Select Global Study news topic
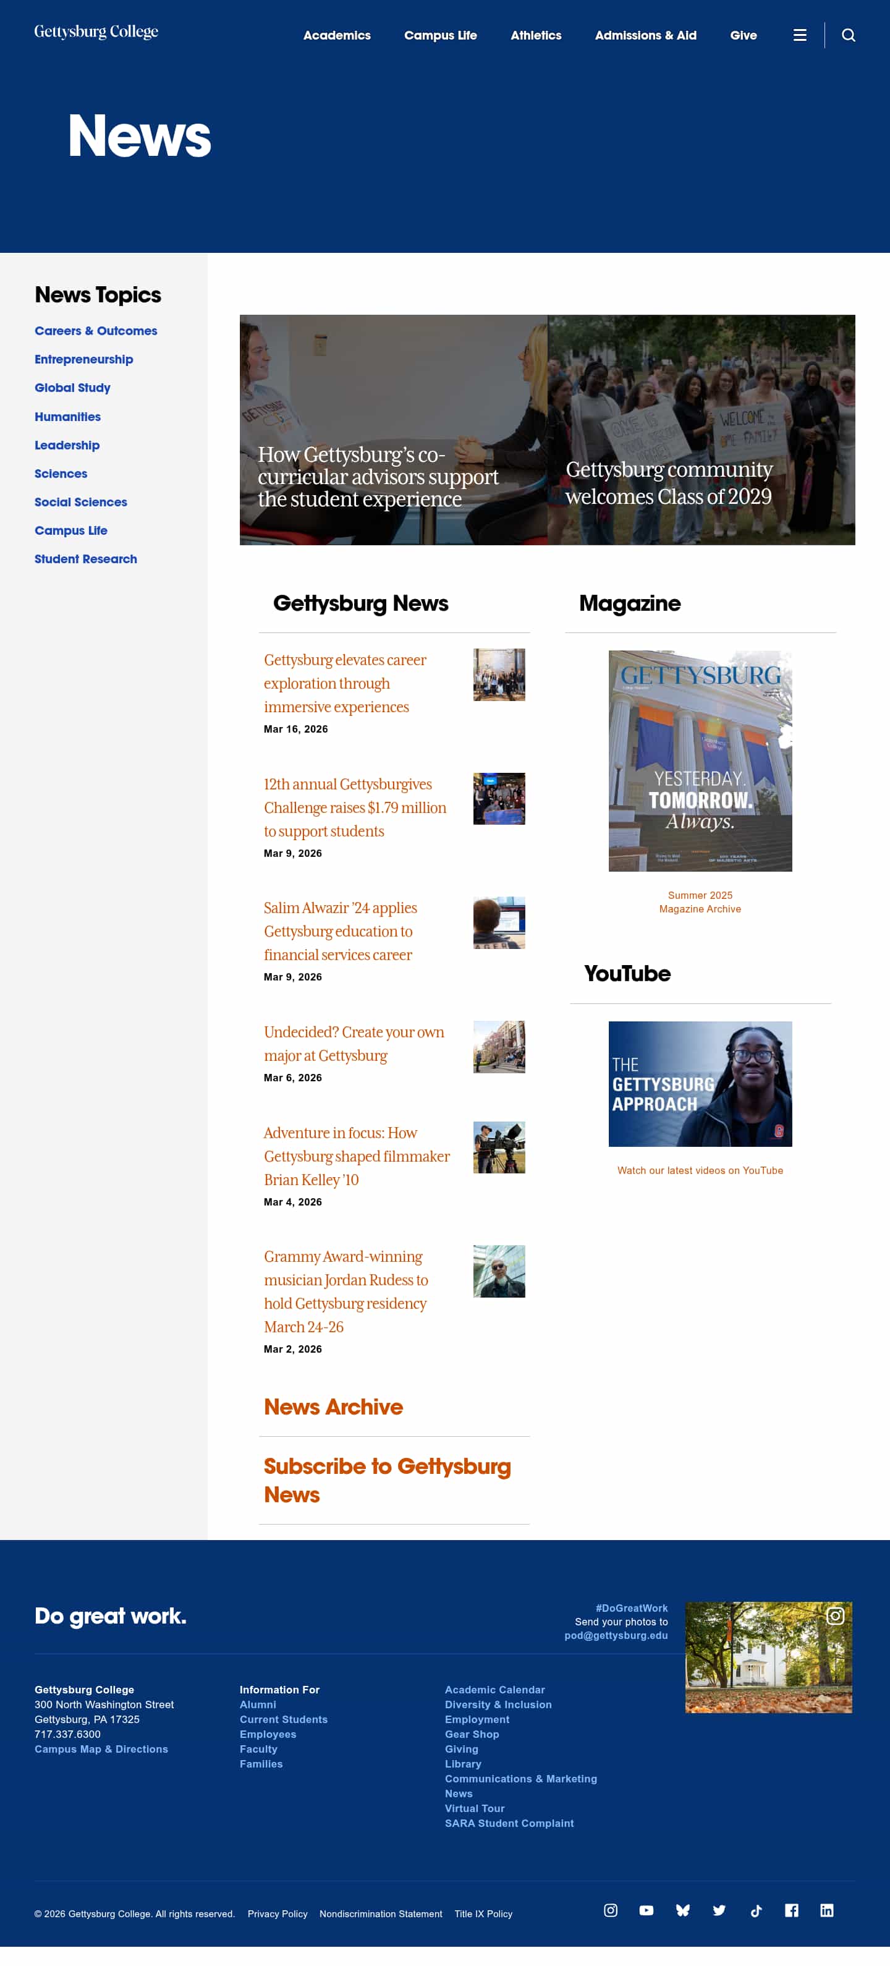890x1966 pixels. [x=72, y=388]
